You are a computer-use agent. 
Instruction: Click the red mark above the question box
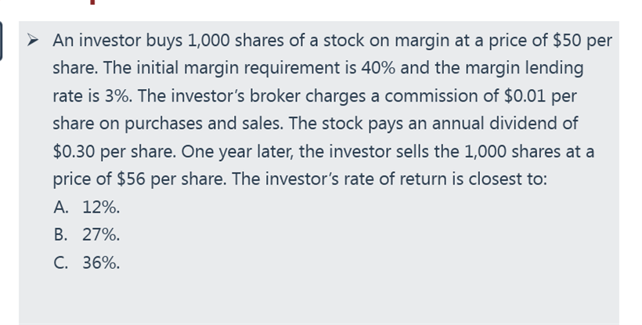tap(92, 2)
